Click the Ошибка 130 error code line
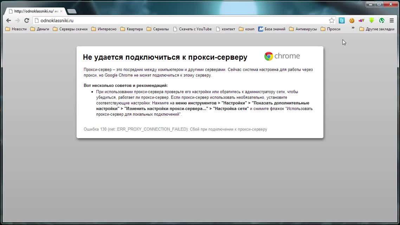The width and height of the screenshot is (400, 225). pyautogui.click(x=175, y=129)
